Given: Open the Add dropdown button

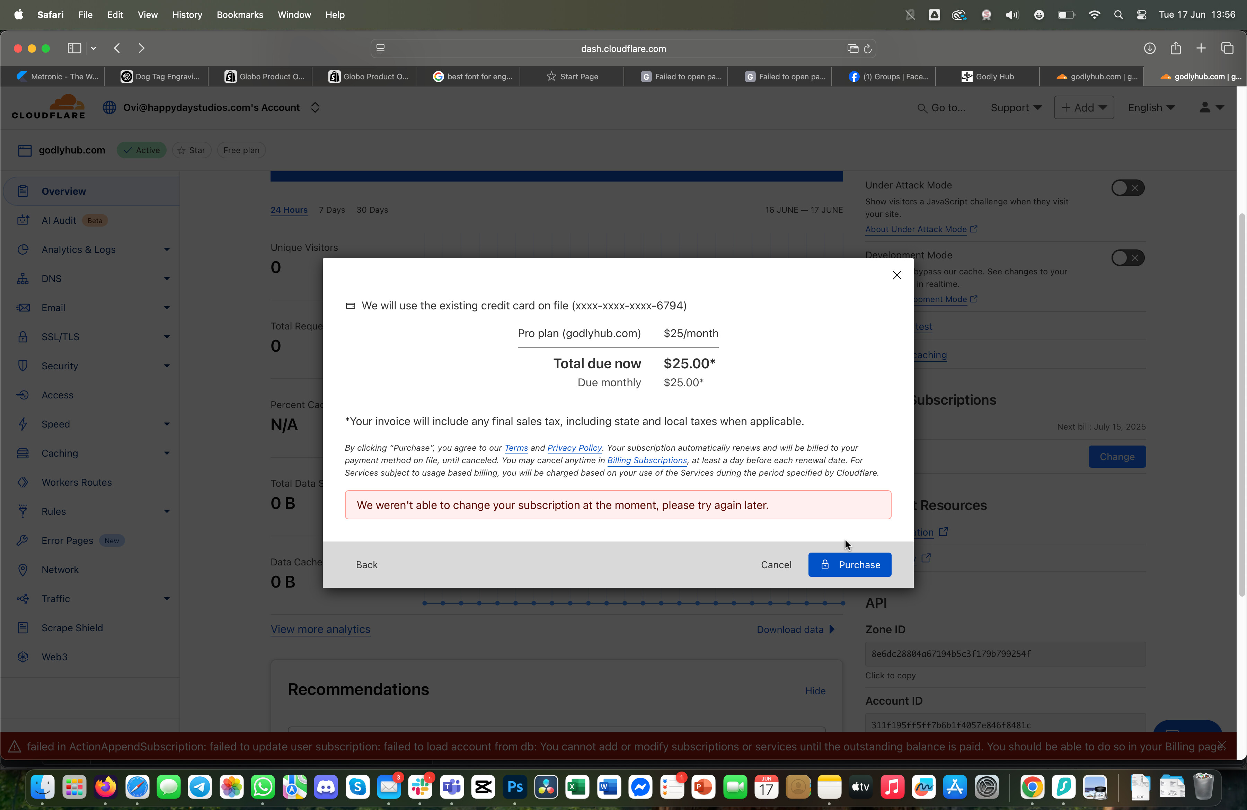Looking at the screenshot, I should pos(1084,107).
